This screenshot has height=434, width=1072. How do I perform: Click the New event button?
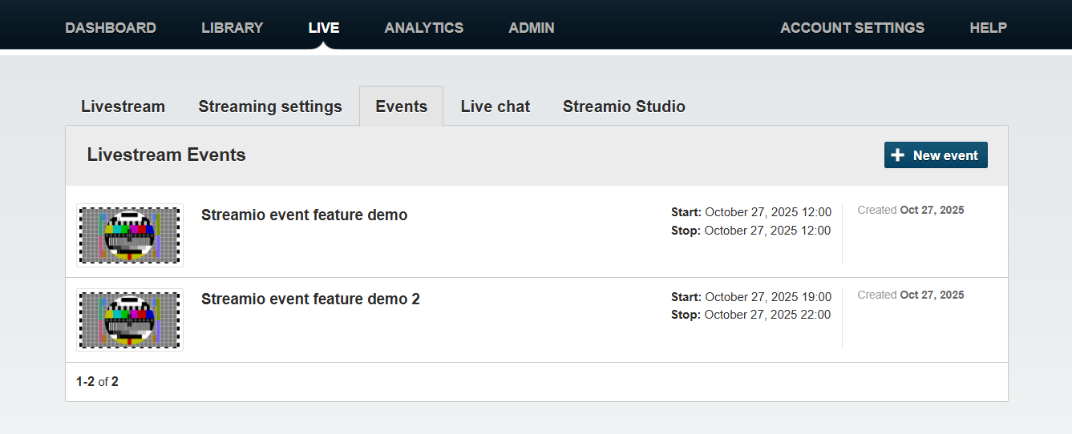coord(935,155)
